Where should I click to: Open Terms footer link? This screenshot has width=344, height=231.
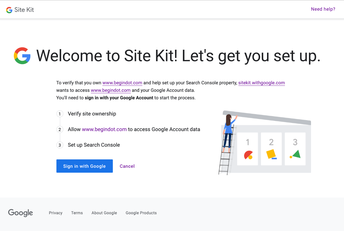tap(77, 213)
